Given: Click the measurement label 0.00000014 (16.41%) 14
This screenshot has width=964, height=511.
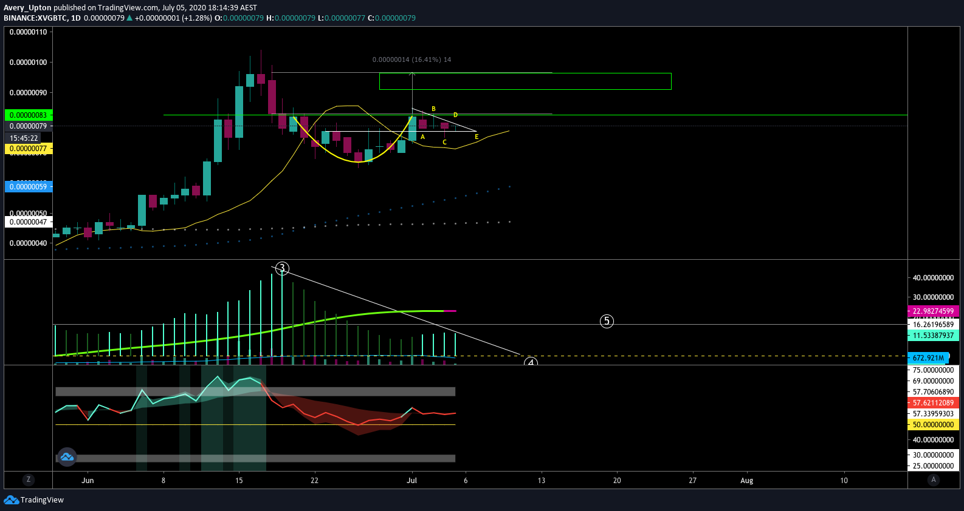Looking at the screenshot, I should (x=411, y=59).
